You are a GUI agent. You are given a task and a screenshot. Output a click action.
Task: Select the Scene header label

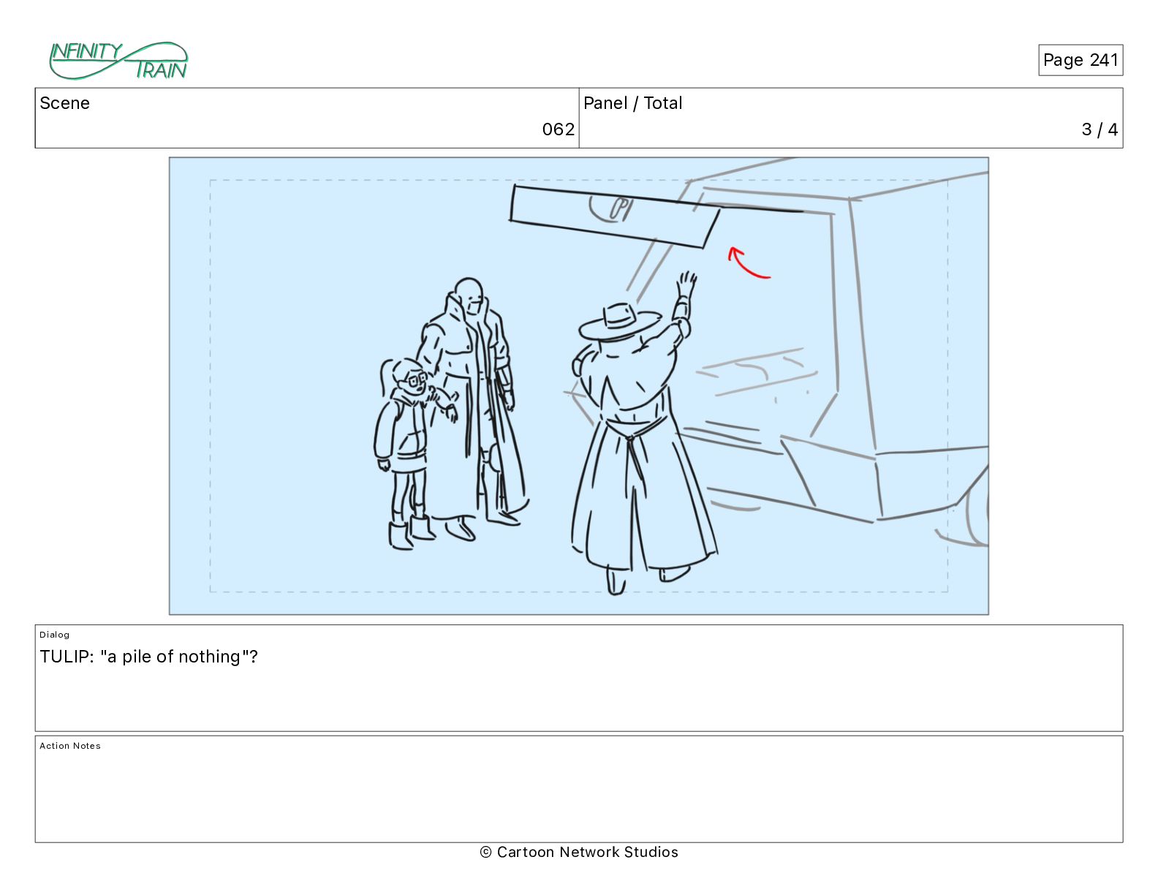tap(64, 103)
